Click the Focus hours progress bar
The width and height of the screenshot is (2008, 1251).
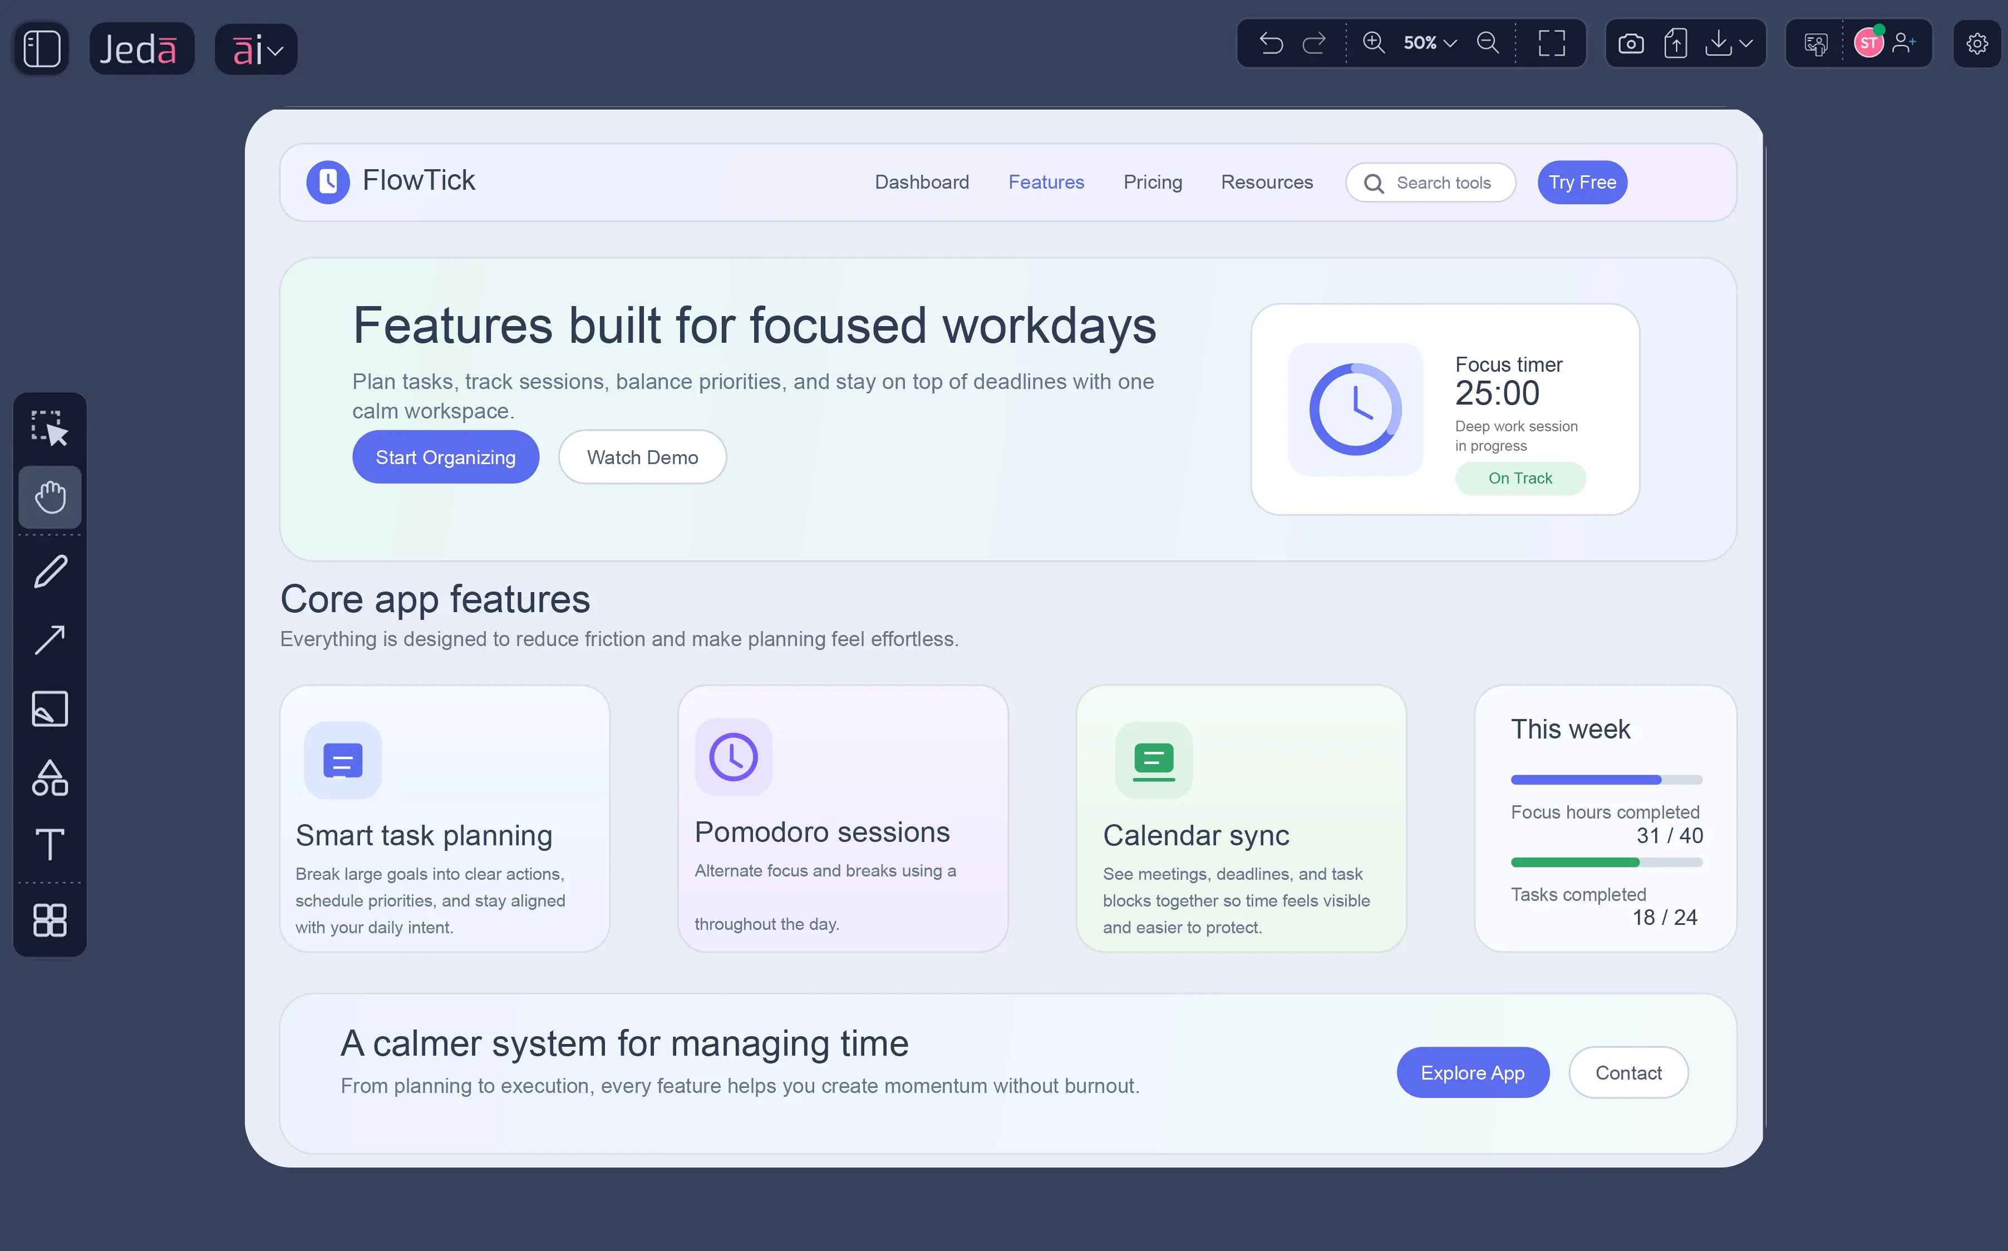click(1606, 779)
